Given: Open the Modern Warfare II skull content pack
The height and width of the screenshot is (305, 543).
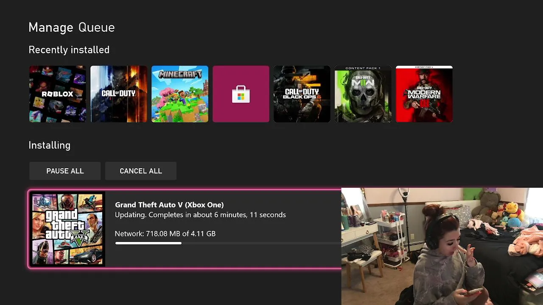Looking at the screenshot, I should 363,94.
